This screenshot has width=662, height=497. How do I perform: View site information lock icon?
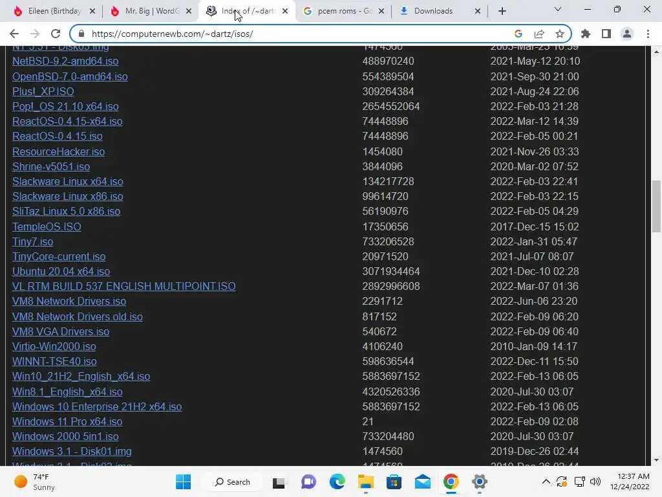click(81, 34)
